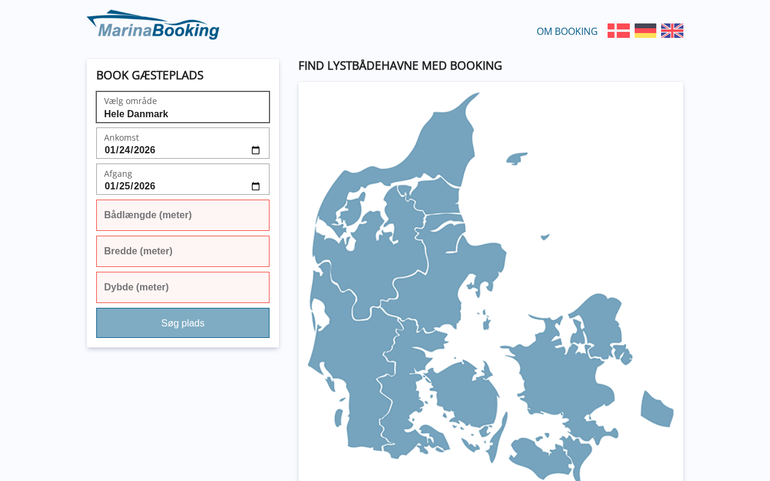Click the Dybde (meter) field

pos(183,287)
